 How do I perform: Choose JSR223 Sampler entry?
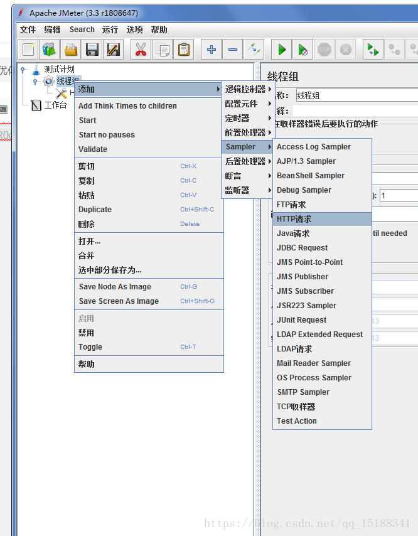pyautogui.click(x=323, y=306)
